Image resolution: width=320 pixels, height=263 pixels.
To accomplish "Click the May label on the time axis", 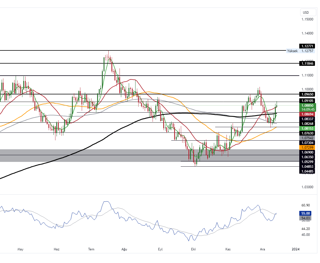I will tap(20, 249).
